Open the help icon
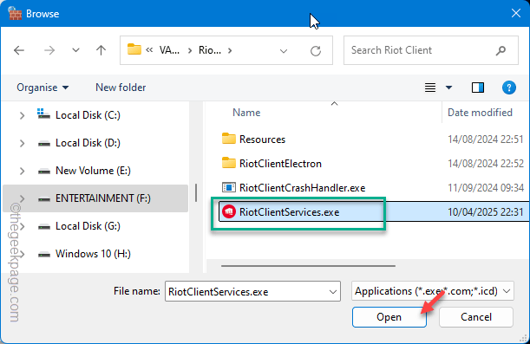The height and width of the screenshot is (344, 530). coord(508,88)
